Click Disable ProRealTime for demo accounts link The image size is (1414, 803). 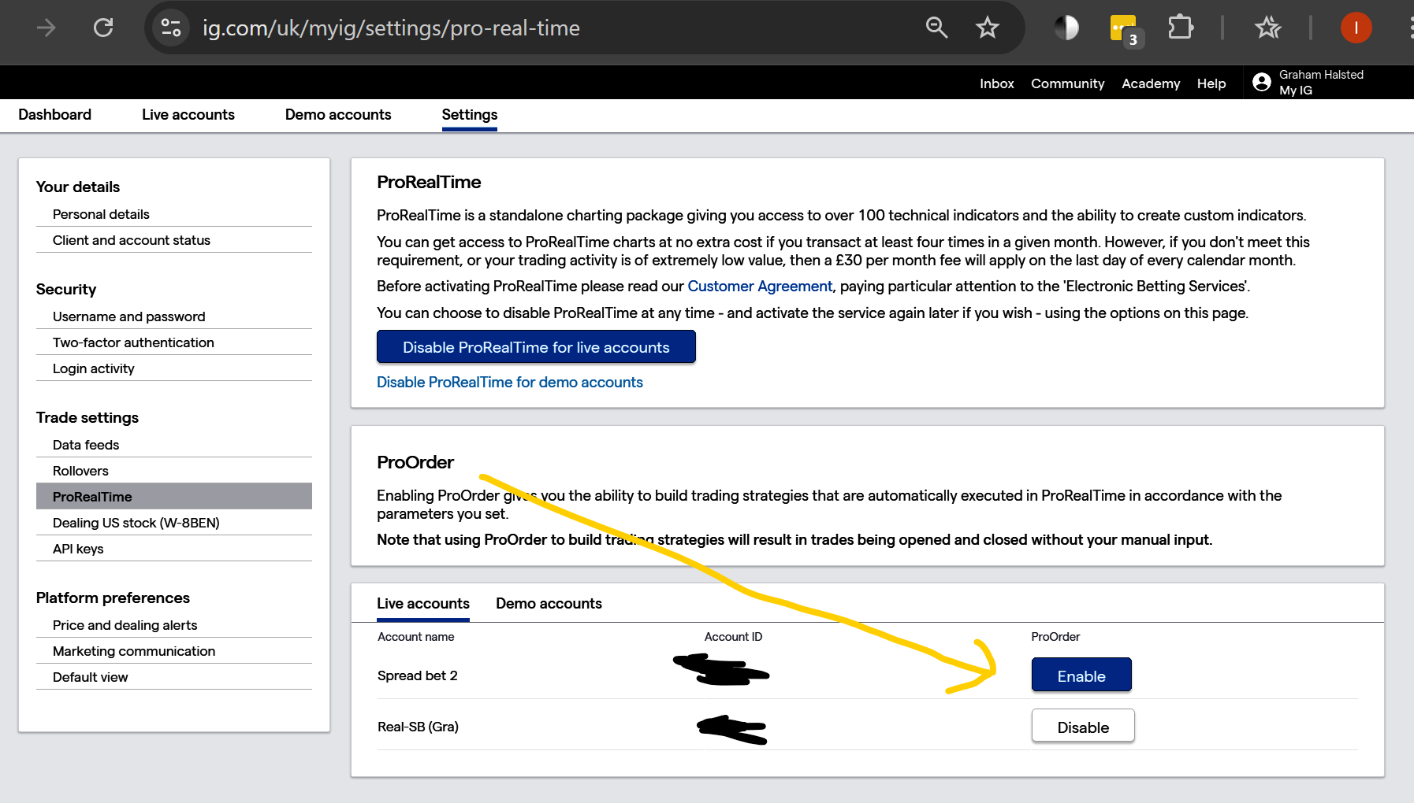click(x=510, y=383)
